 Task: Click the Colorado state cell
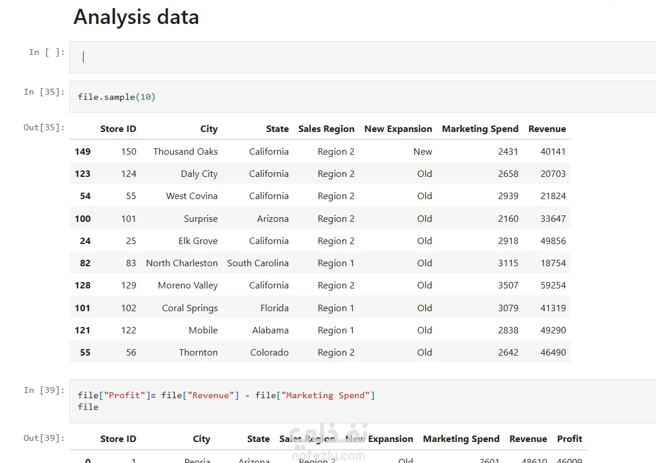269,352
